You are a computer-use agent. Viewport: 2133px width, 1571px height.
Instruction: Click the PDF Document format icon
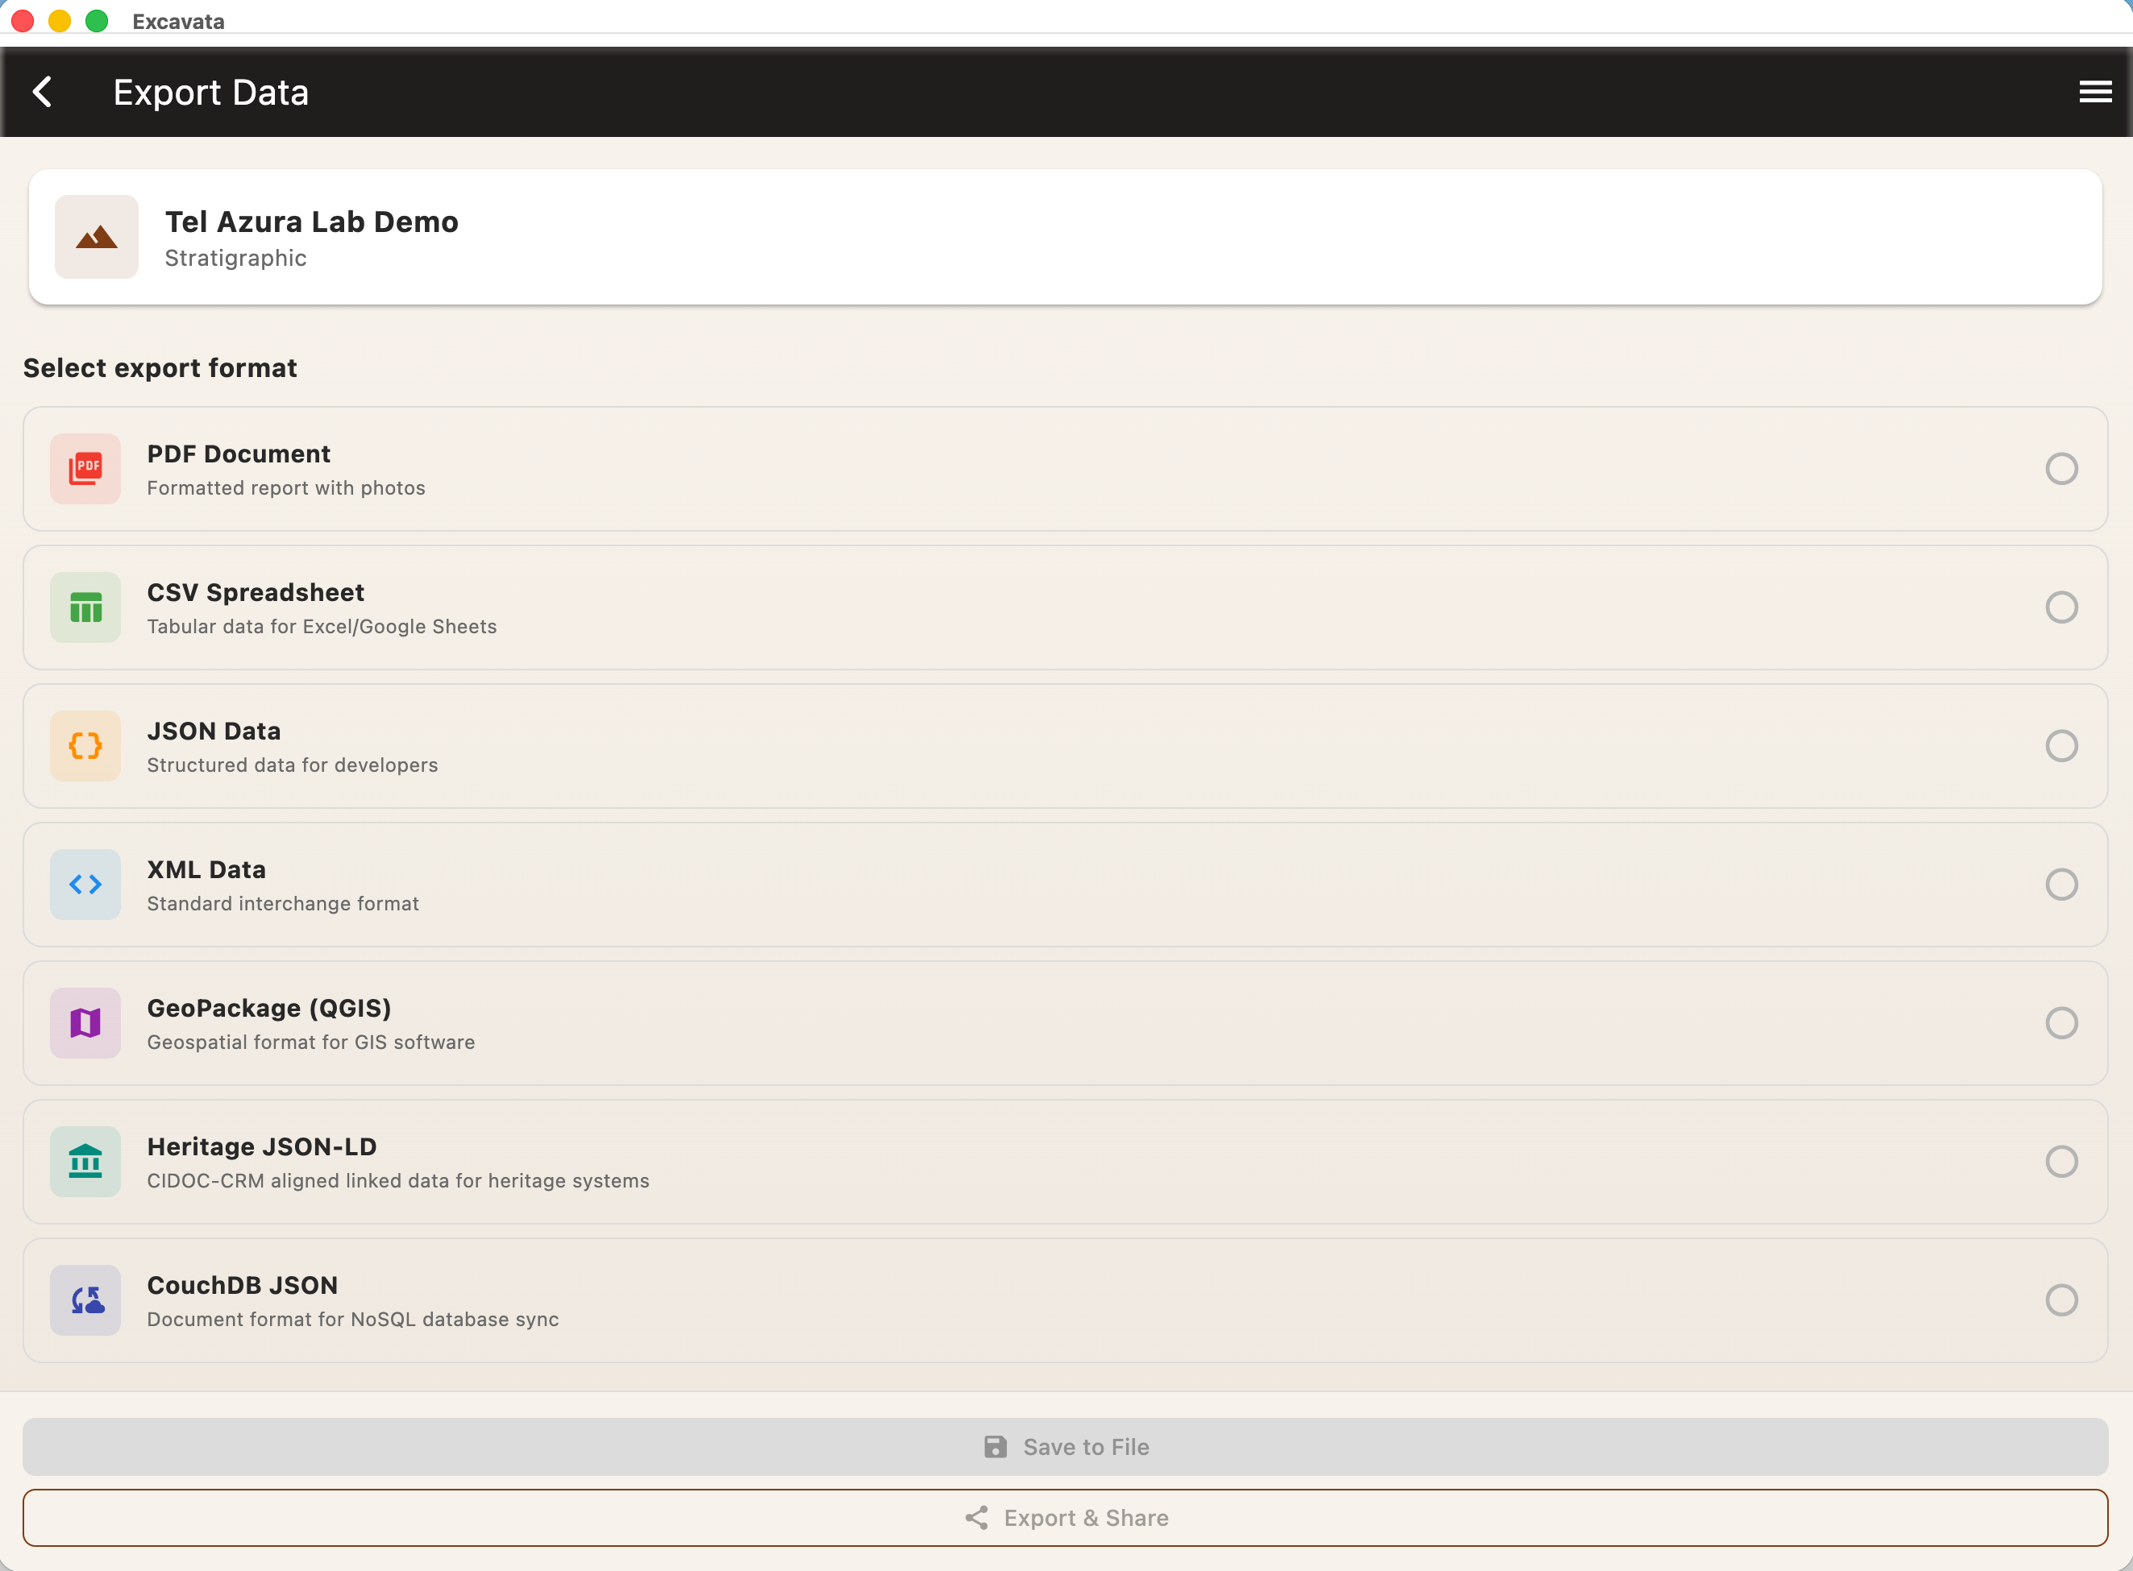click(x=85, y=469)
